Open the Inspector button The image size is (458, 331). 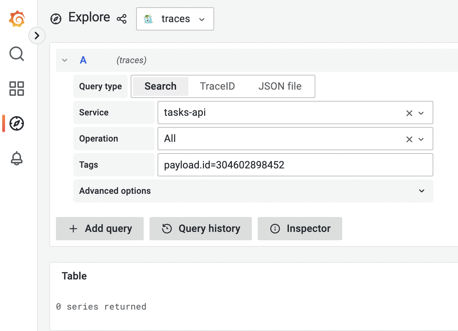coord(300,229)
